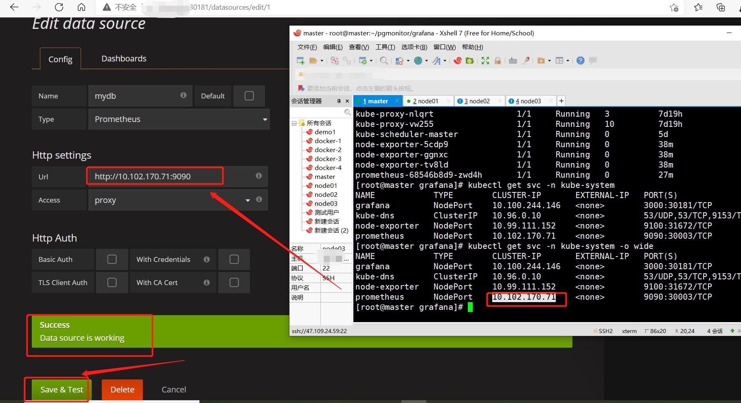Open Xshell help icon
The width and height of the screenshot is (741, 403).
tap(581, 61)
